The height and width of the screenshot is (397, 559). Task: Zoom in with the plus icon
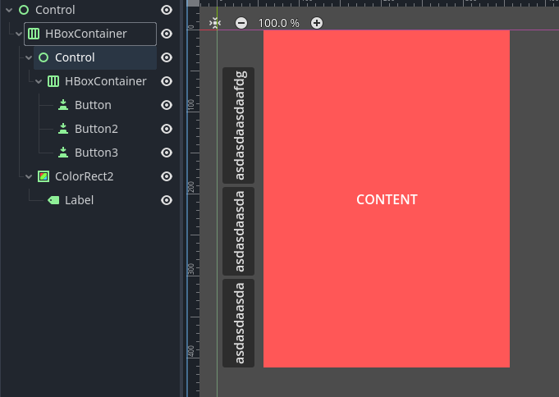[x=317, y=23]
